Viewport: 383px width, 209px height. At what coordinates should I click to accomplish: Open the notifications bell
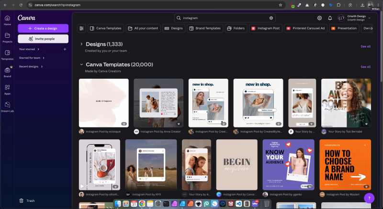coord(330,18)
